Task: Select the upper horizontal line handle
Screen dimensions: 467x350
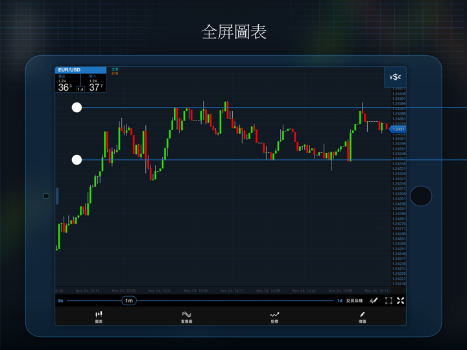Action: 77,108
